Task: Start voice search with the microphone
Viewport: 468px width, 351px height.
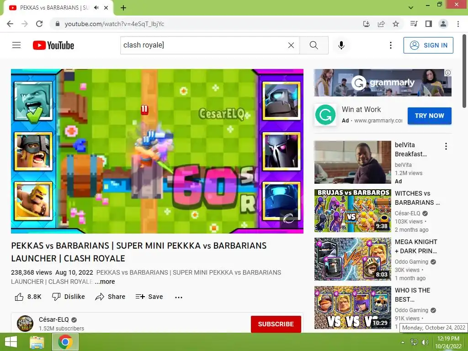Action: [x=341, y=45]
